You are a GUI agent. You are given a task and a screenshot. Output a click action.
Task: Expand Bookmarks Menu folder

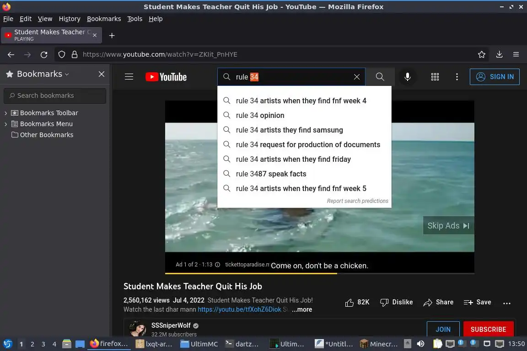coord(5,124)
